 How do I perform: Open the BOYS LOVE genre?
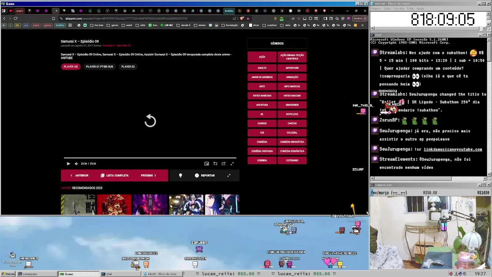click(x=292, y=114)
